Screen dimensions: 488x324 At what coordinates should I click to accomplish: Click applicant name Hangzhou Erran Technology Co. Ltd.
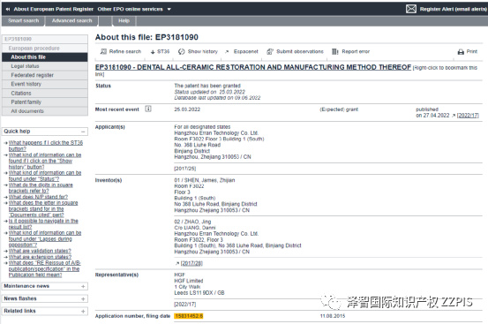pos(216,133)
